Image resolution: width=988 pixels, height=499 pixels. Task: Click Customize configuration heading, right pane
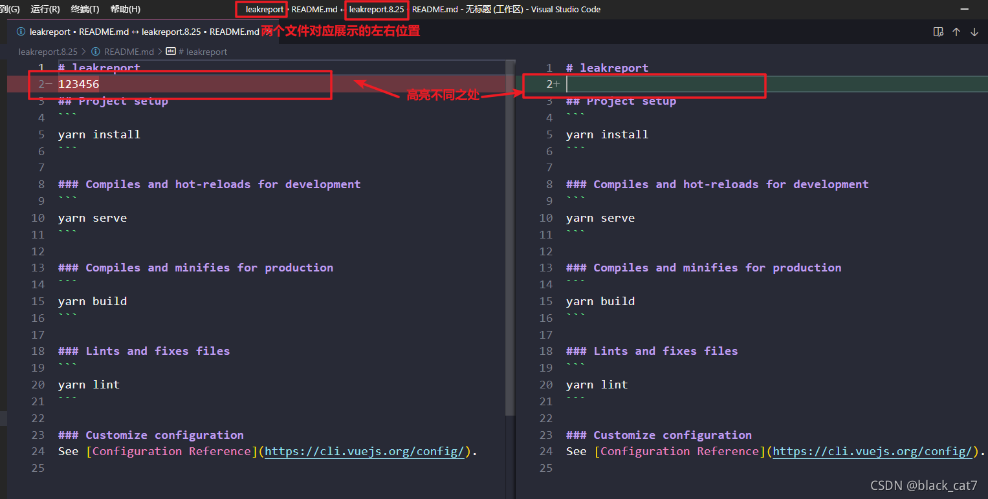click(x=659, y=435)
